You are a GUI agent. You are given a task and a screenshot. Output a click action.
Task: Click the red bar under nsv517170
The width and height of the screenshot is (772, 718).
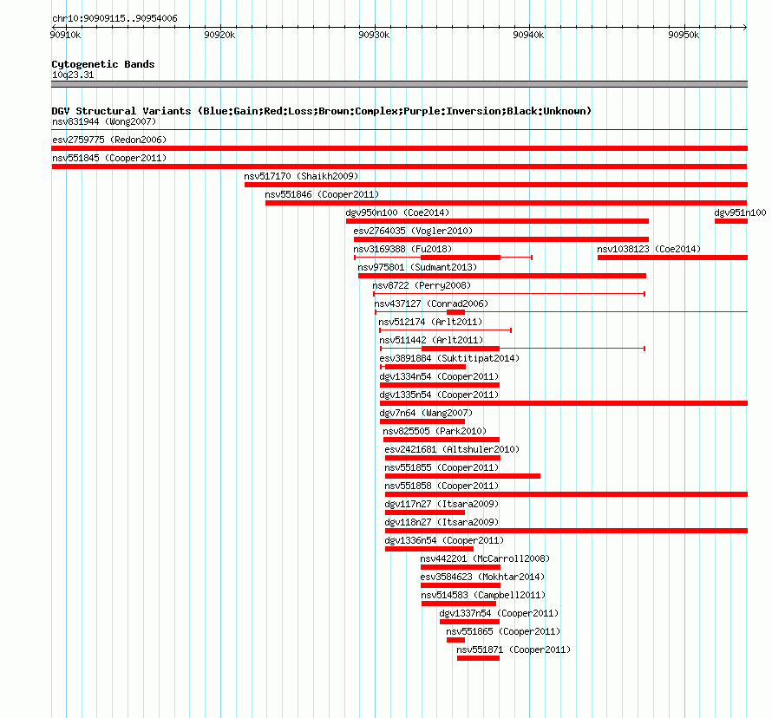click(496, 185)
